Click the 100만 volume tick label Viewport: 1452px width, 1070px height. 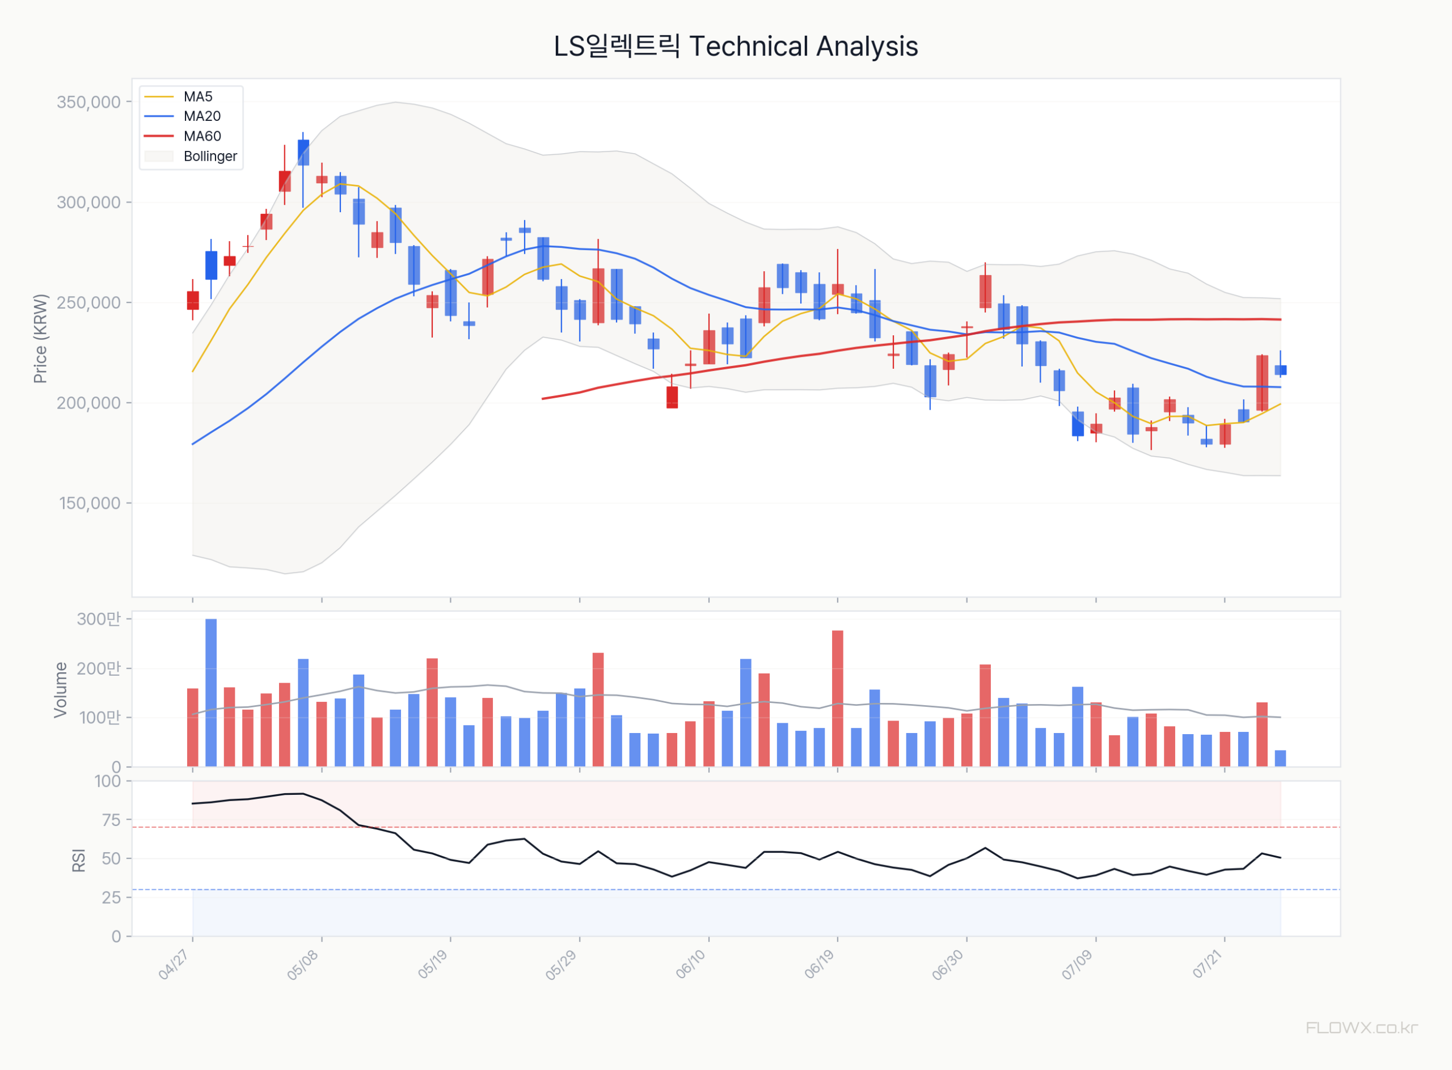click(x=100, y=718)
